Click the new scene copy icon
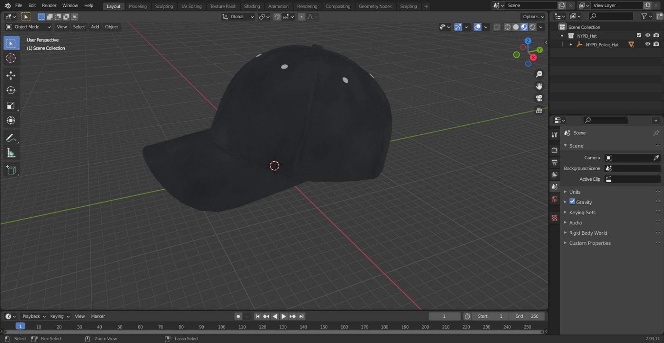This screenshot has height=343, width=664. coord(562,6)
